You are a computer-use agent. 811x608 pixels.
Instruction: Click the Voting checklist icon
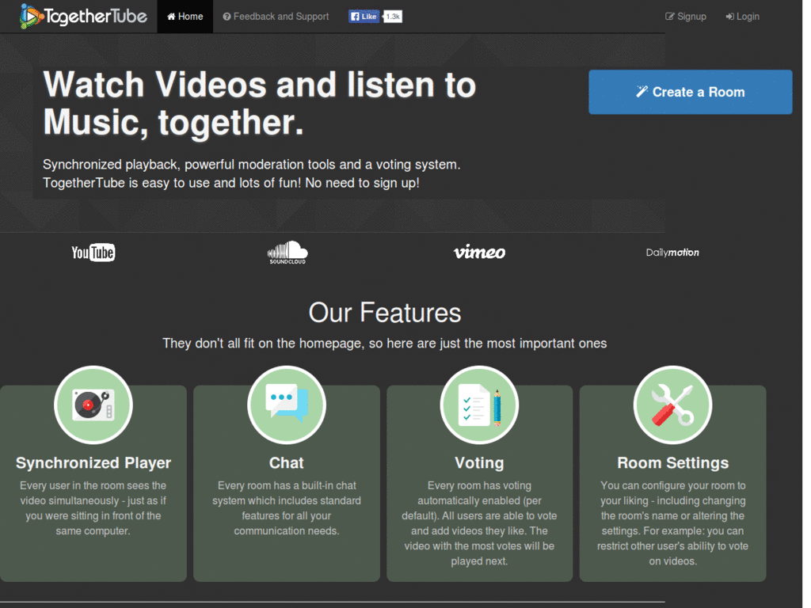[x=479, y=405]
